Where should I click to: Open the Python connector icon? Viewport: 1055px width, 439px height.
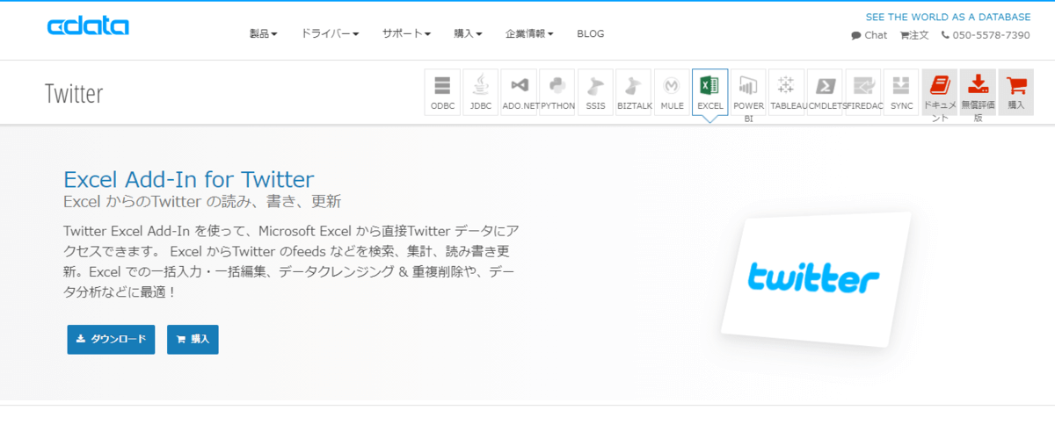click(x=557, y=92)
